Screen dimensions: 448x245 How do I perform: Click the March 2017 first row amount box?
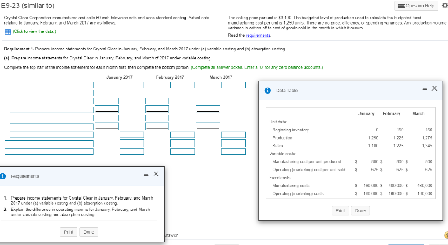tap(234, 85)
